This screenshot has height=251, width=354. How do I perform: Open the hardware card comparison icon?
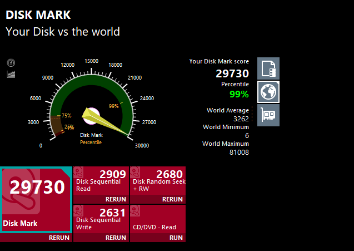click(x=268, y=115)
